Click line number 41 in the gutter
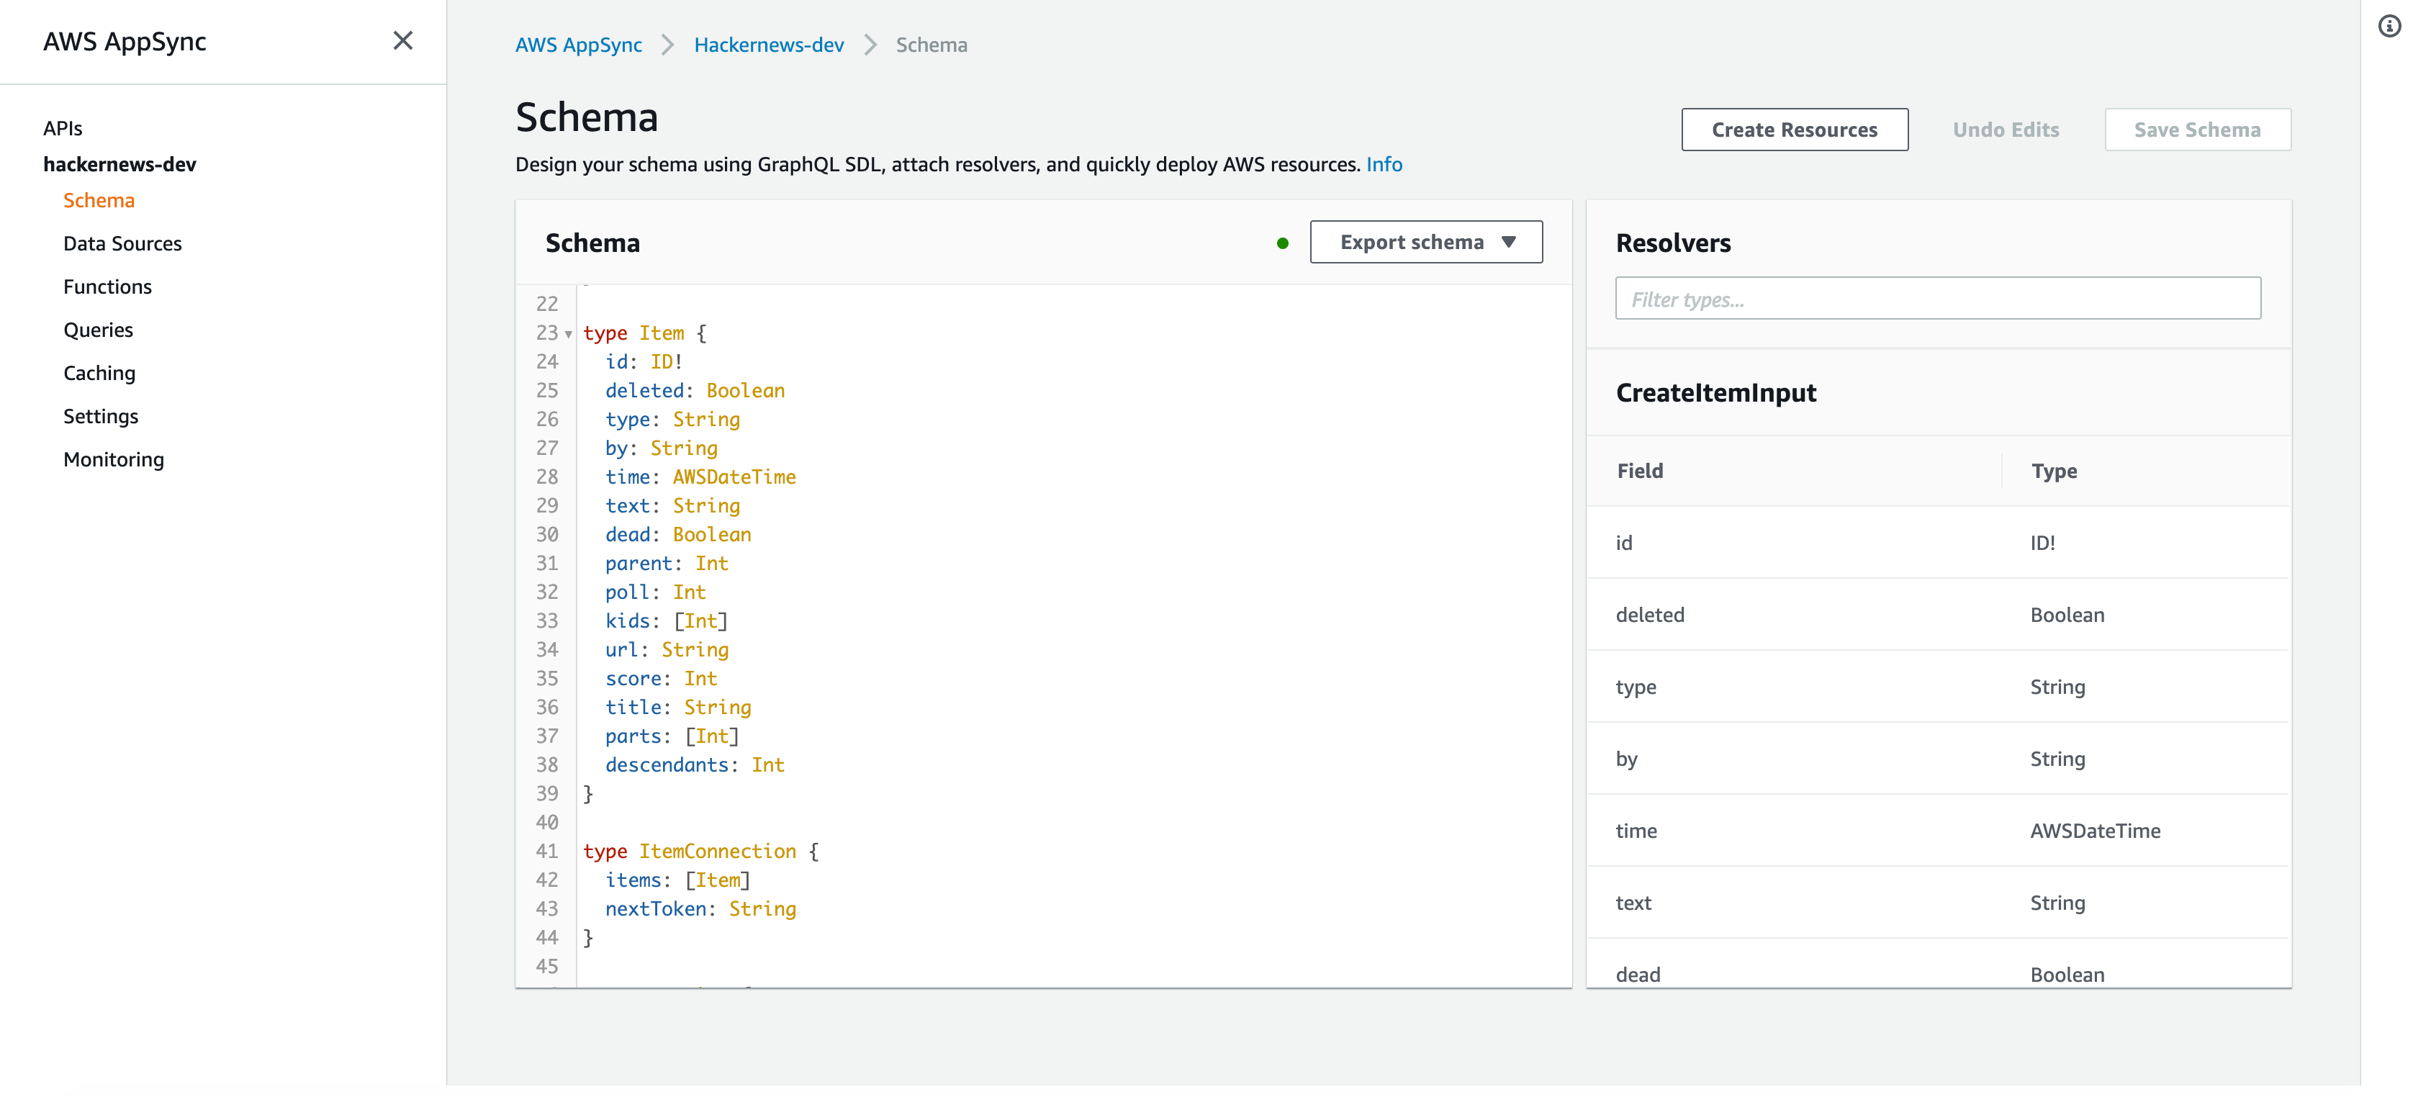This screenshot has width=2413, height=1097. [x=547, y=852]
